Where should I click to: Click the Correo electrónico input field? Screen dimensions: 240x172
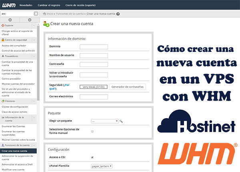94,97
